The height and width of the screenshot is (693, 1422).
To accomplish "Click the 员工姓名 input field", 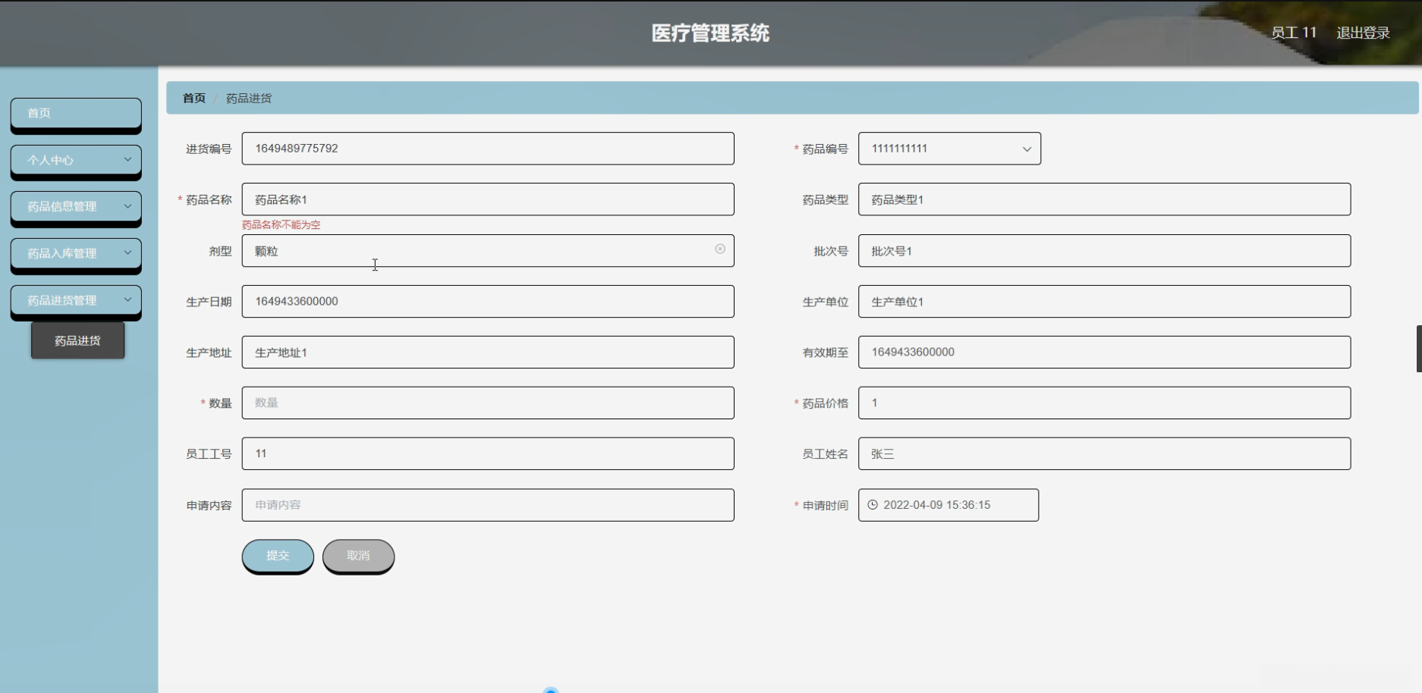I will click(x=1104, y=453).
